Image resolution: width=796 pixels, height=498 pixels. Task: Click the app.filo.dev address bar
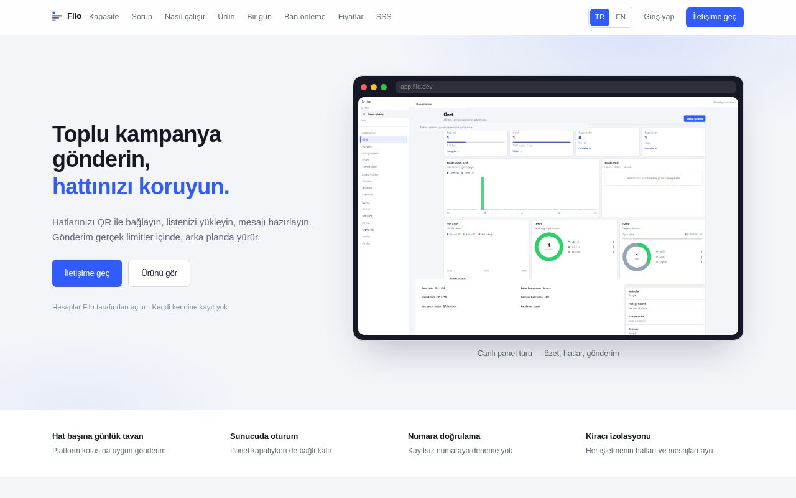[565, 87]
